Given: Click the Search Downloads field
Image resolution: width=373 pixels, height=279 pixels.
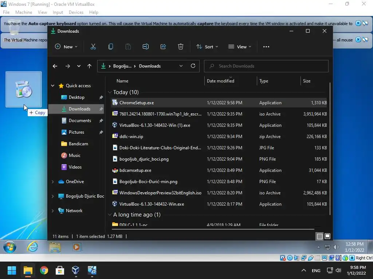Looking at the screenshot, I should 266,66.
